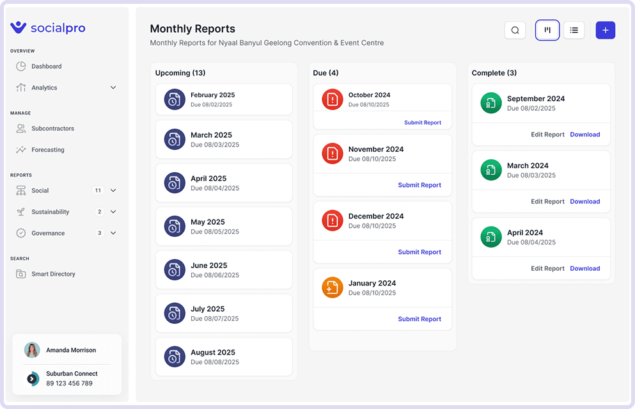Expand the Social reports chevron
Viewport: 635px width, 409px height.
(113, 191)
